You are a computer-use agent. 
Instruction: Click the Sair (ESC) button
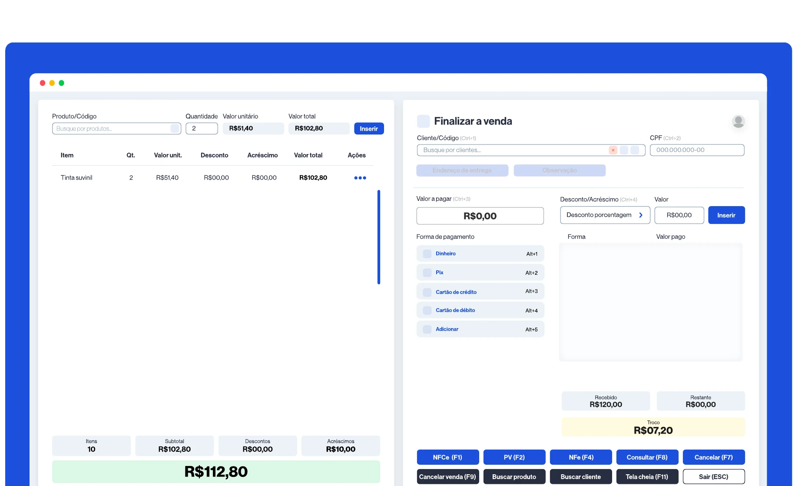[714, 476]
